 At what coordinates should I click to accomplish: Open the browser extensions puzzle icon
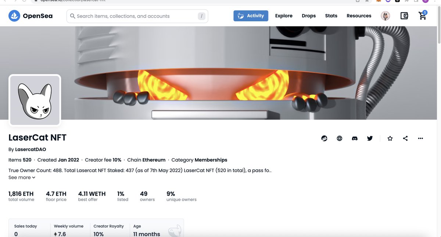tap(407, 1)
